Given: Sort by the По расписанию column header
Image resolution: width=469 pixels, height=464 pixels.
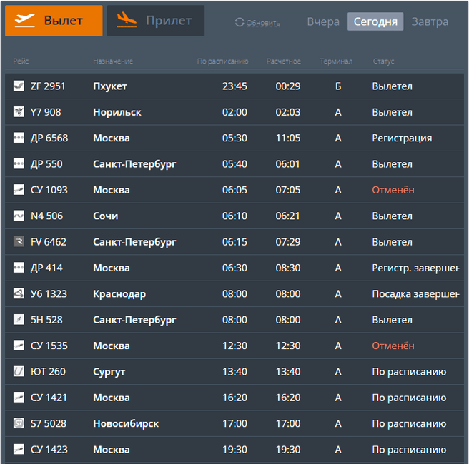Looking at the screenshot, I should tap(222, 61).
